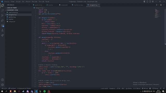166x93 pixels.
Task: Open the Acessar menu
Action: [x=28, y=2]
